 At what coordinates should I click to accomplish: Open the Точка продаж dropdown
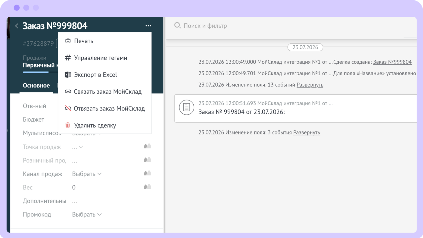pyautogui.click(x=78, y=147)
